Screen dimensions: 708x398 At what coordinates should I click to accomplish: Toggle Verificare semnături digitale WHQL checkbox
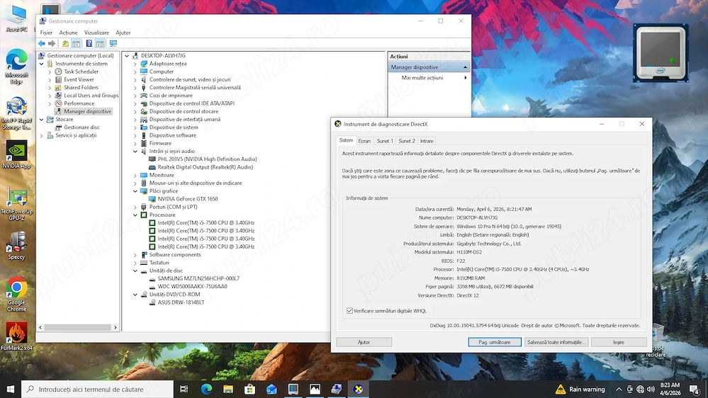[x=349, y=310]
